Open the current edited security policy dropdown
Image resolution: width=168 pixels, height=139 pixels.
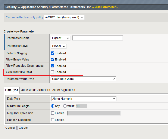64,17
